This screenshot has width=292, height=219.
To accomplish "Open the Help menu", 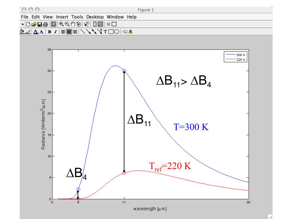I will tap(132, 17).
